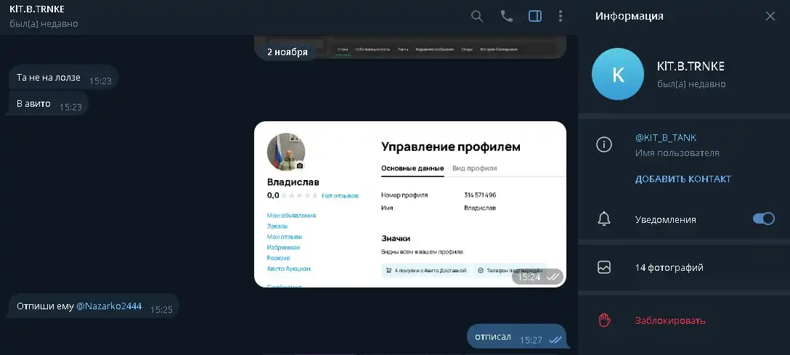Click the blue K profile avatar

click(618, 74)
